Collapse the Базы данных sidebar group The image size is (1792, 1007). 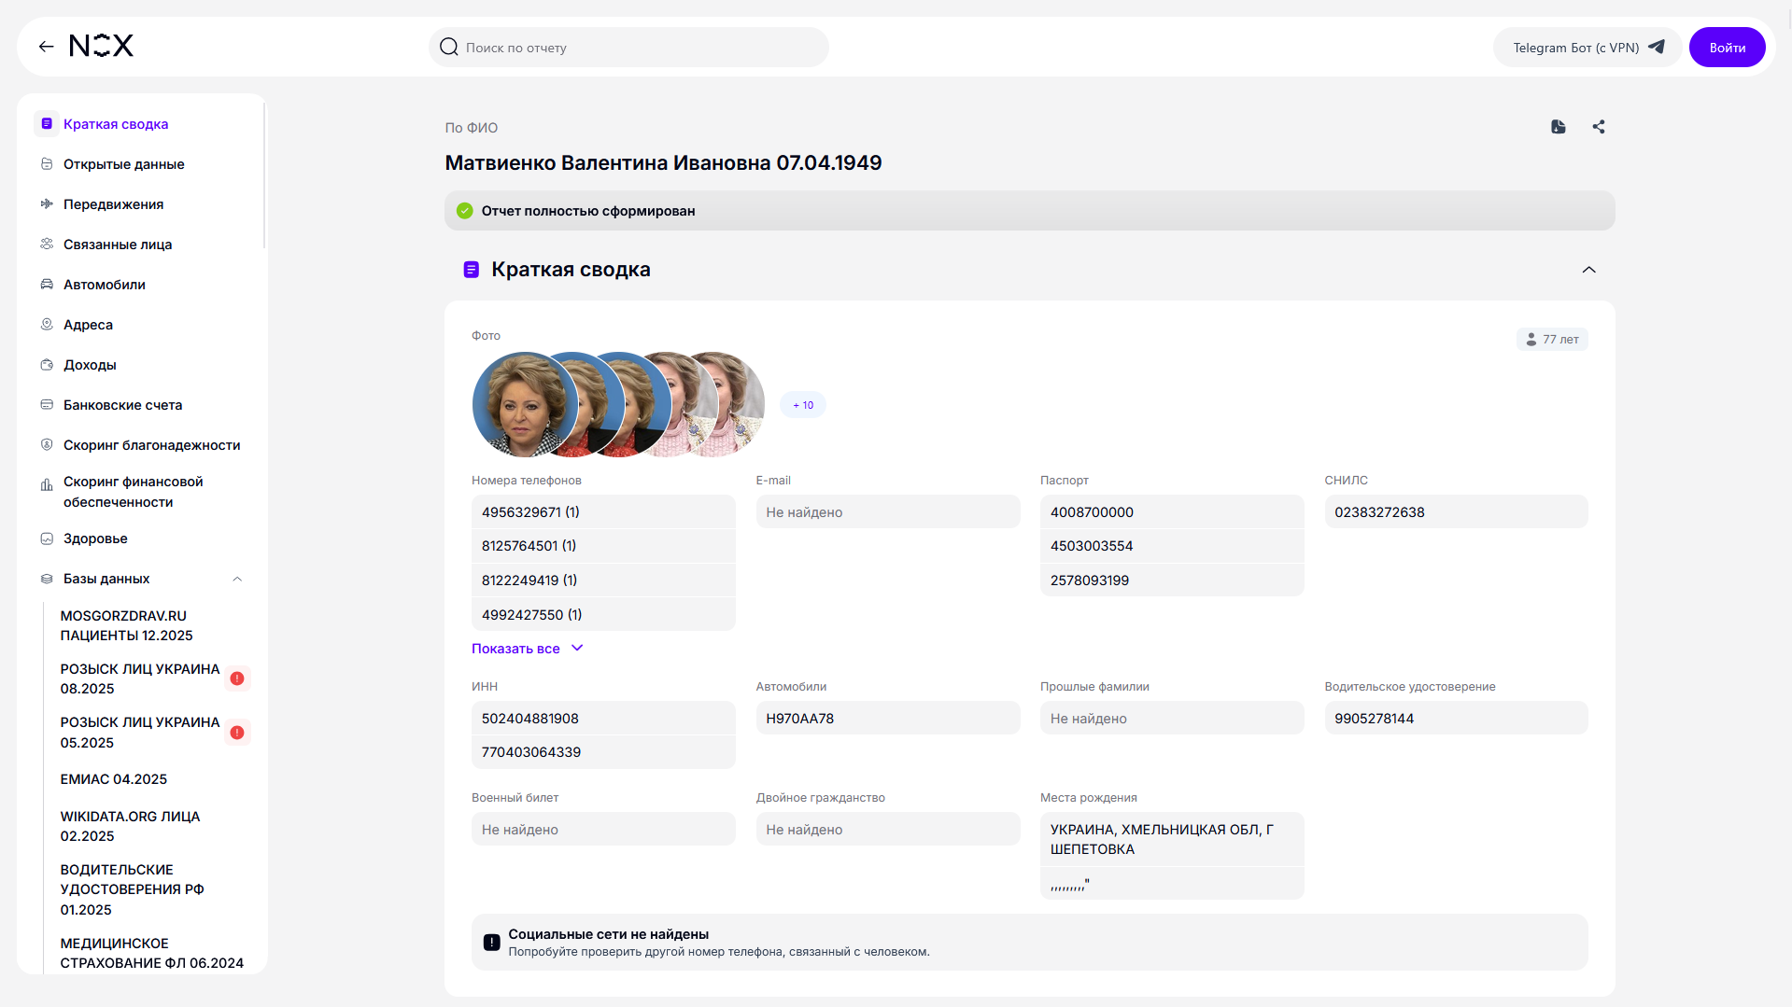pos(237,579)
